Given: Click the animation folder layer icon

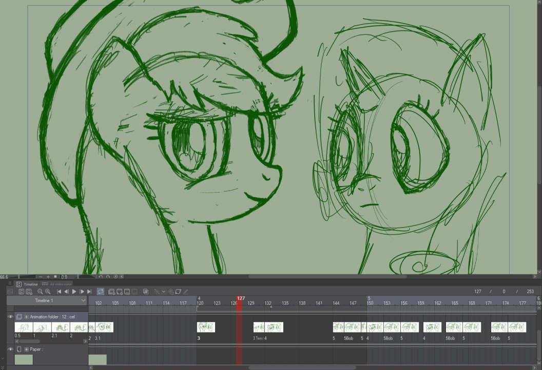Looking at the screenshot, I should (19, 317).
